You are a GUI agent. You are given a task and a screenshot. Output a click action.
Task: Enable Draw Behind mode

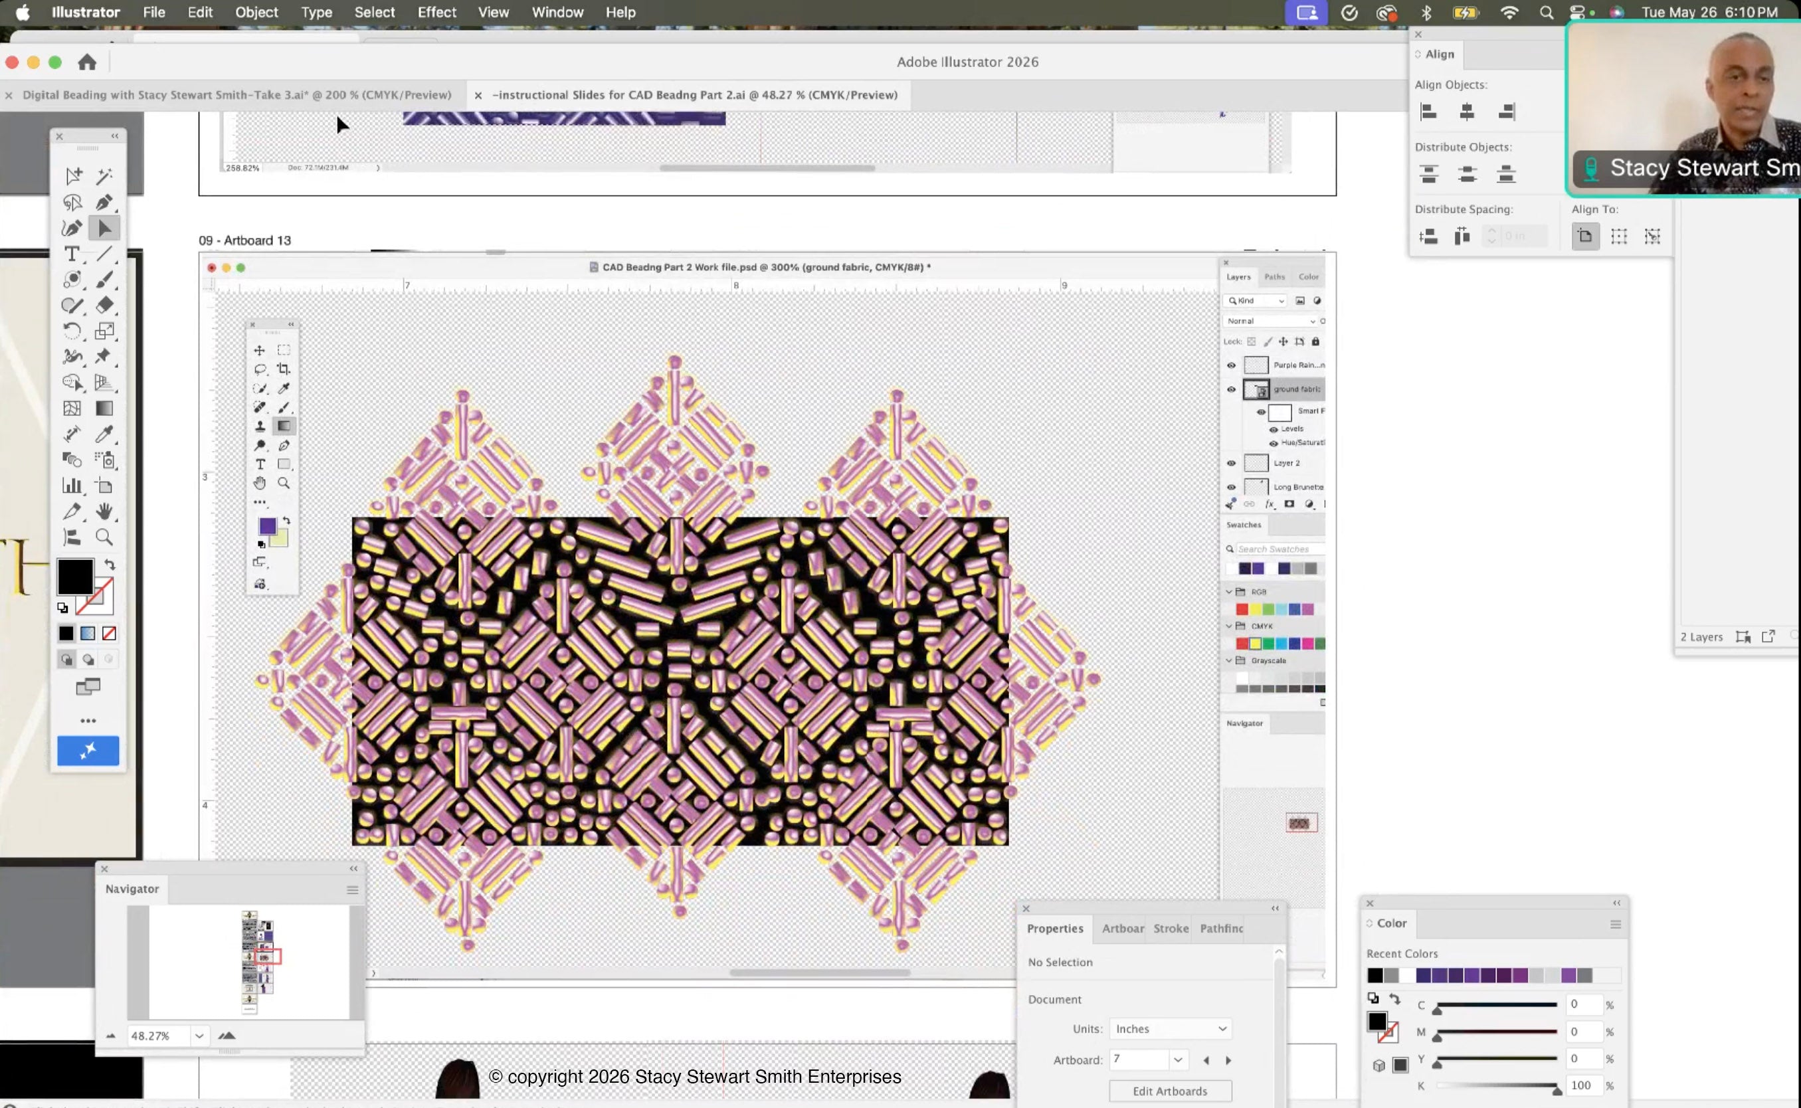[x=88, y=660]
